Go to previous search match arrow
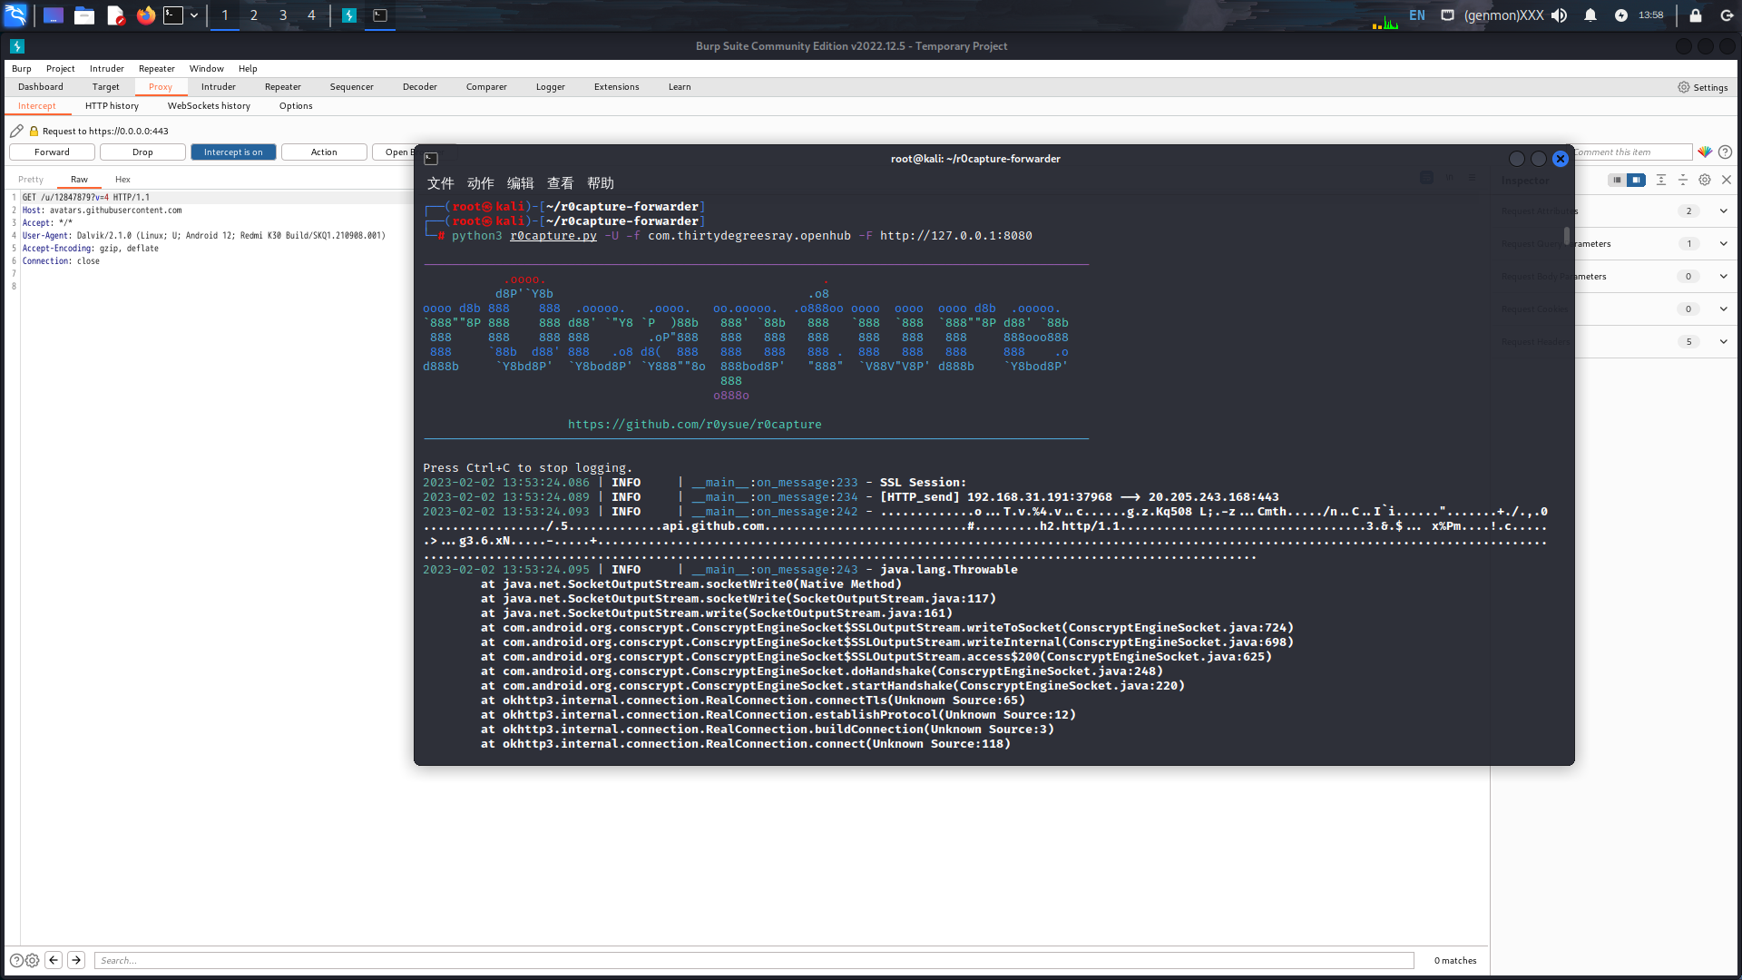This screenshot has height=980, width=1742. point(54,960)
